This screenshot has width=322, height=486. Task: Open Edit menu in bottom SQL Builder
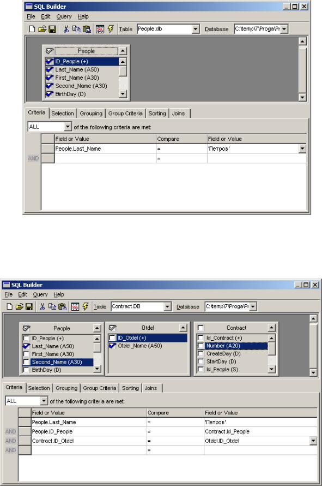[22, 294]
